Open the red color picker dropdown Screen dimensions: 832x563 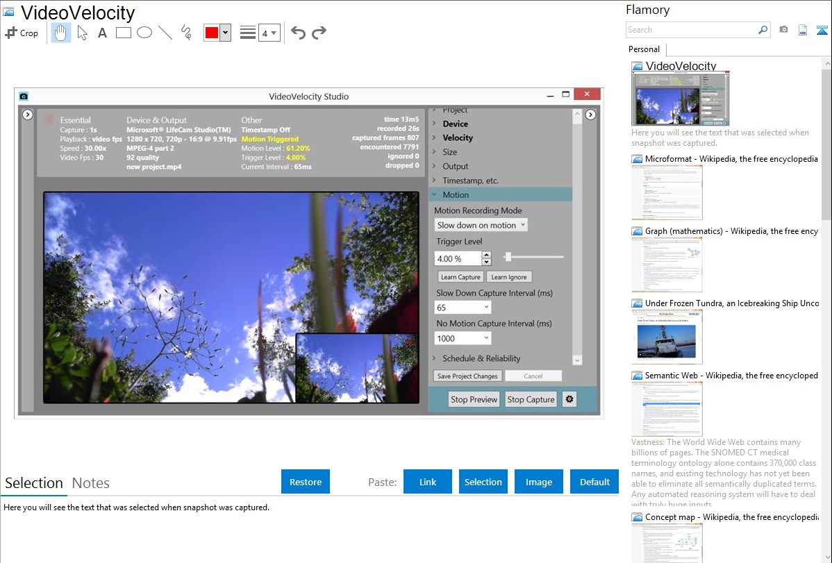pos(225,33)
